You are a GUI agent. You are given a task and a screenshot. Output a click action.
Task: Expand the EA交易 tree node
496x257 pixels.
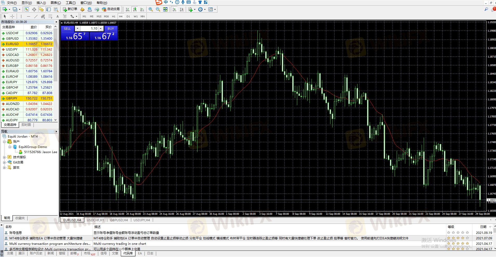4,162
